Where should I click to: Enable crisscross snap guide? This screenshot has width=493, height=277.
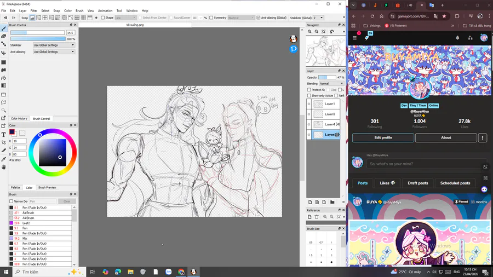tap(45, 18)
